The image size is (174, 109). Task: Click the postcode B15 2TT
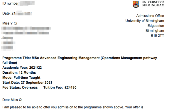[157, 36]
